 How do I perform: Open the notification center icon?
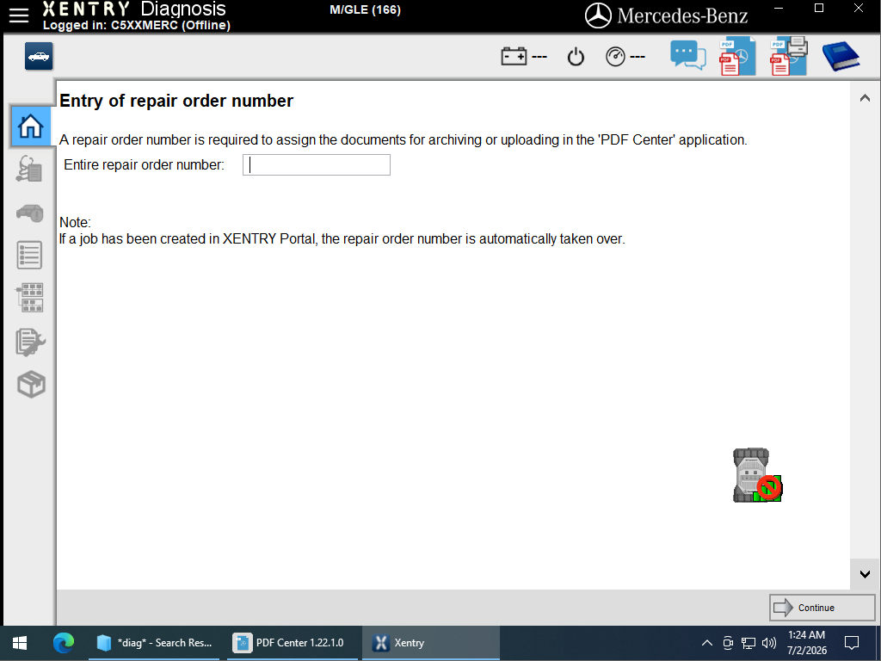(x=852, y=643)
